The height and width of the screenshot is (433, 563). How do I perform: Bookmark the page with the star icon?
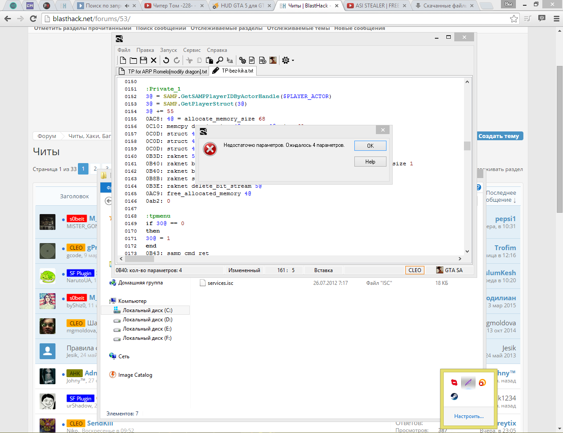(x=514, y=18)
